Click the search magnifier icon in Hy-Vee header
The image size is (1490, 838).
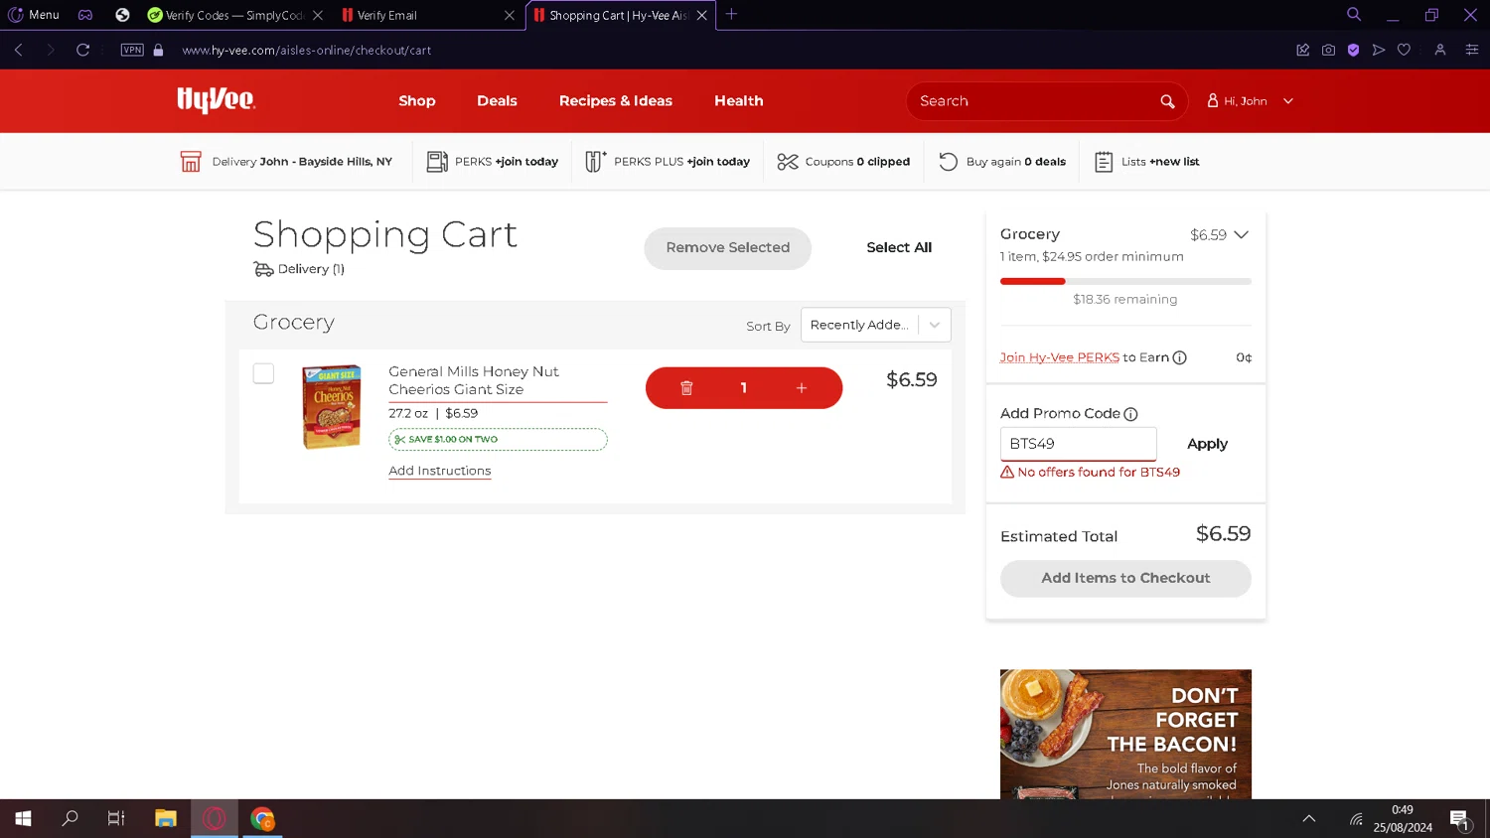coord(1167,101)
